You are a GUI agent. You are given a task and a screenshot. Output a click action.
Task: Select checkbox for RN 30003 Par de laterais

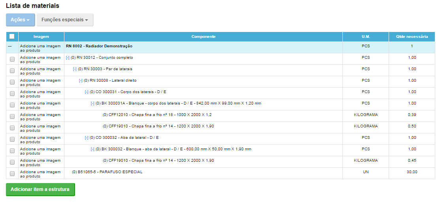pyautogui.click(x=12, y=71)
